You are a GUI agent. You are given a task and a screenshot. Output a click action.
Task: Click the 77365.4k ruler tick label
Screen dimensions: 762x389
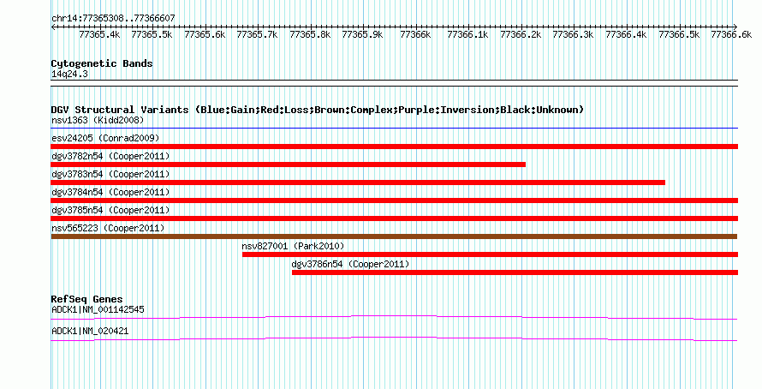[x=99, y=35]
